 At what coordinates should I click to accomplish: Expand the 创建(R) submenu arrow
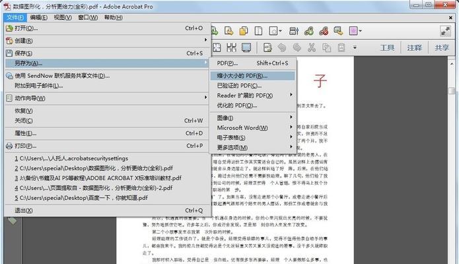coord(206,40)
